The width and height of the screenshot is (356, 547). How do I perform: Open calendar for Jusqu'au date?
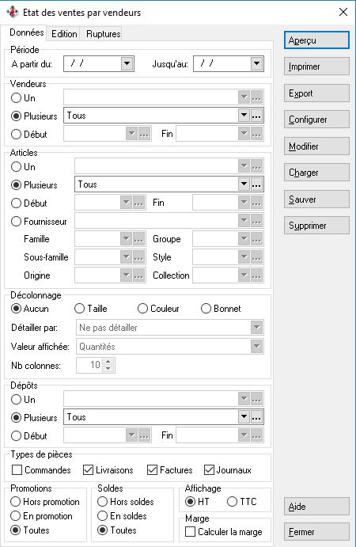256,64
